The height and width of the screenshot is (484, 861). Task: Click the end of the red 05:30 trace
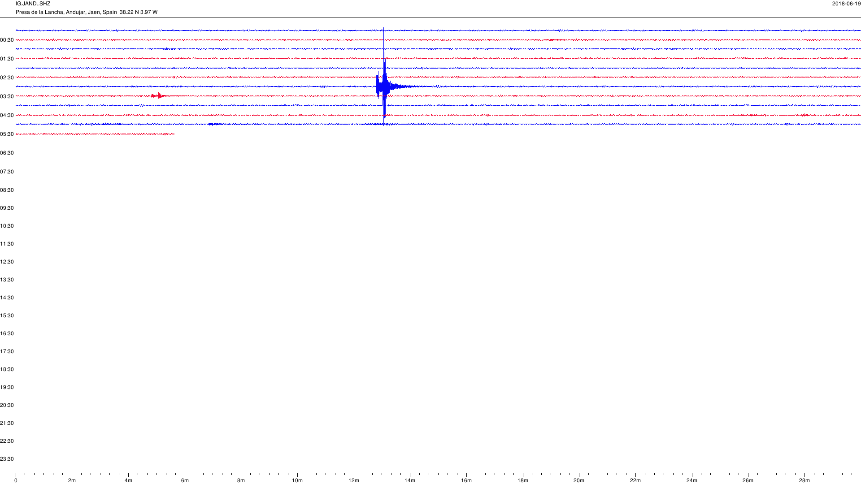174,134
